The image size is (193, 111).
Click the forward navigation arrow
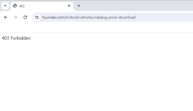click(x=15, y=17)
